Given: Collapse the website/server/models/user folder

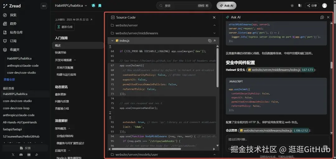Looking at the screenshot, I should pyautogui.click(x=214, y=155).
